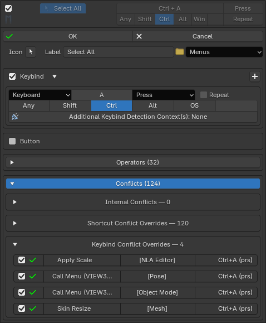Click Call Menu (VIEW3... in Object Mode row
The height and width of the screenshot is (323, 266).
pos(82,292)
